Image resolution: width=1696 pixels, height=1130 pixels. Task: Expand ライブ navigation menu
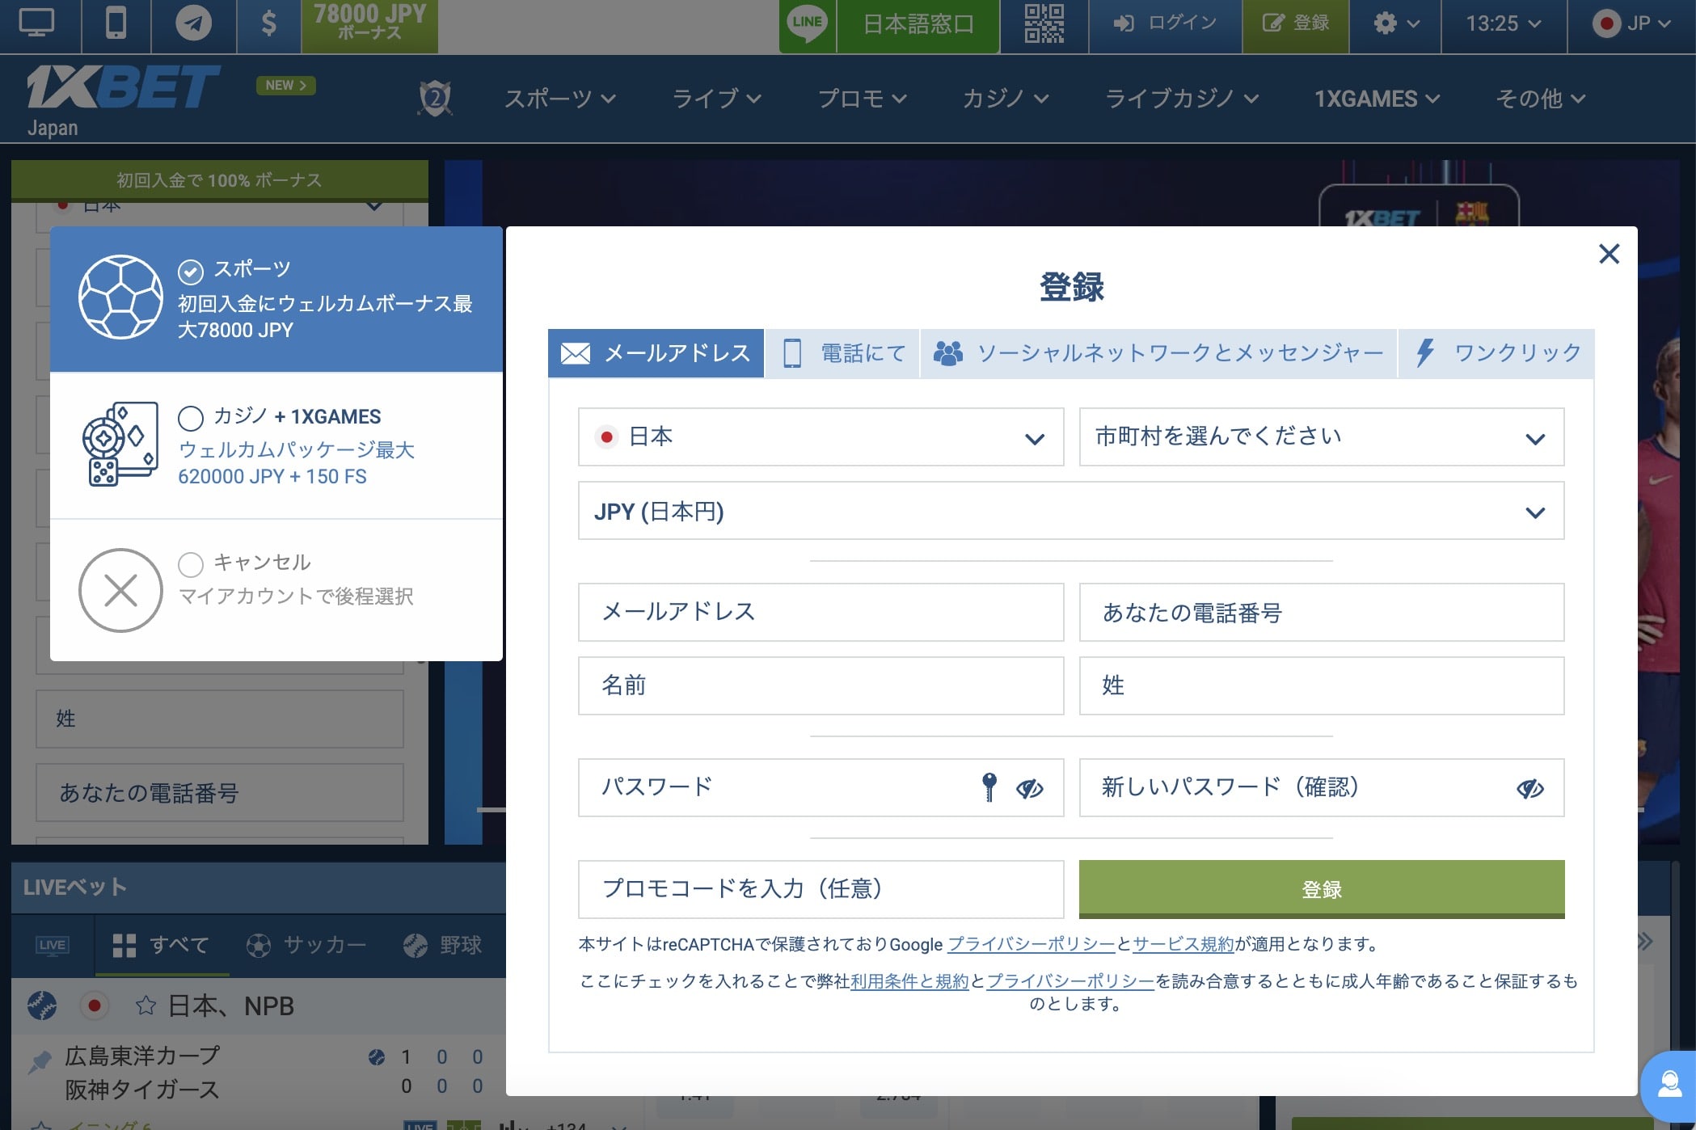coord(716,99)
